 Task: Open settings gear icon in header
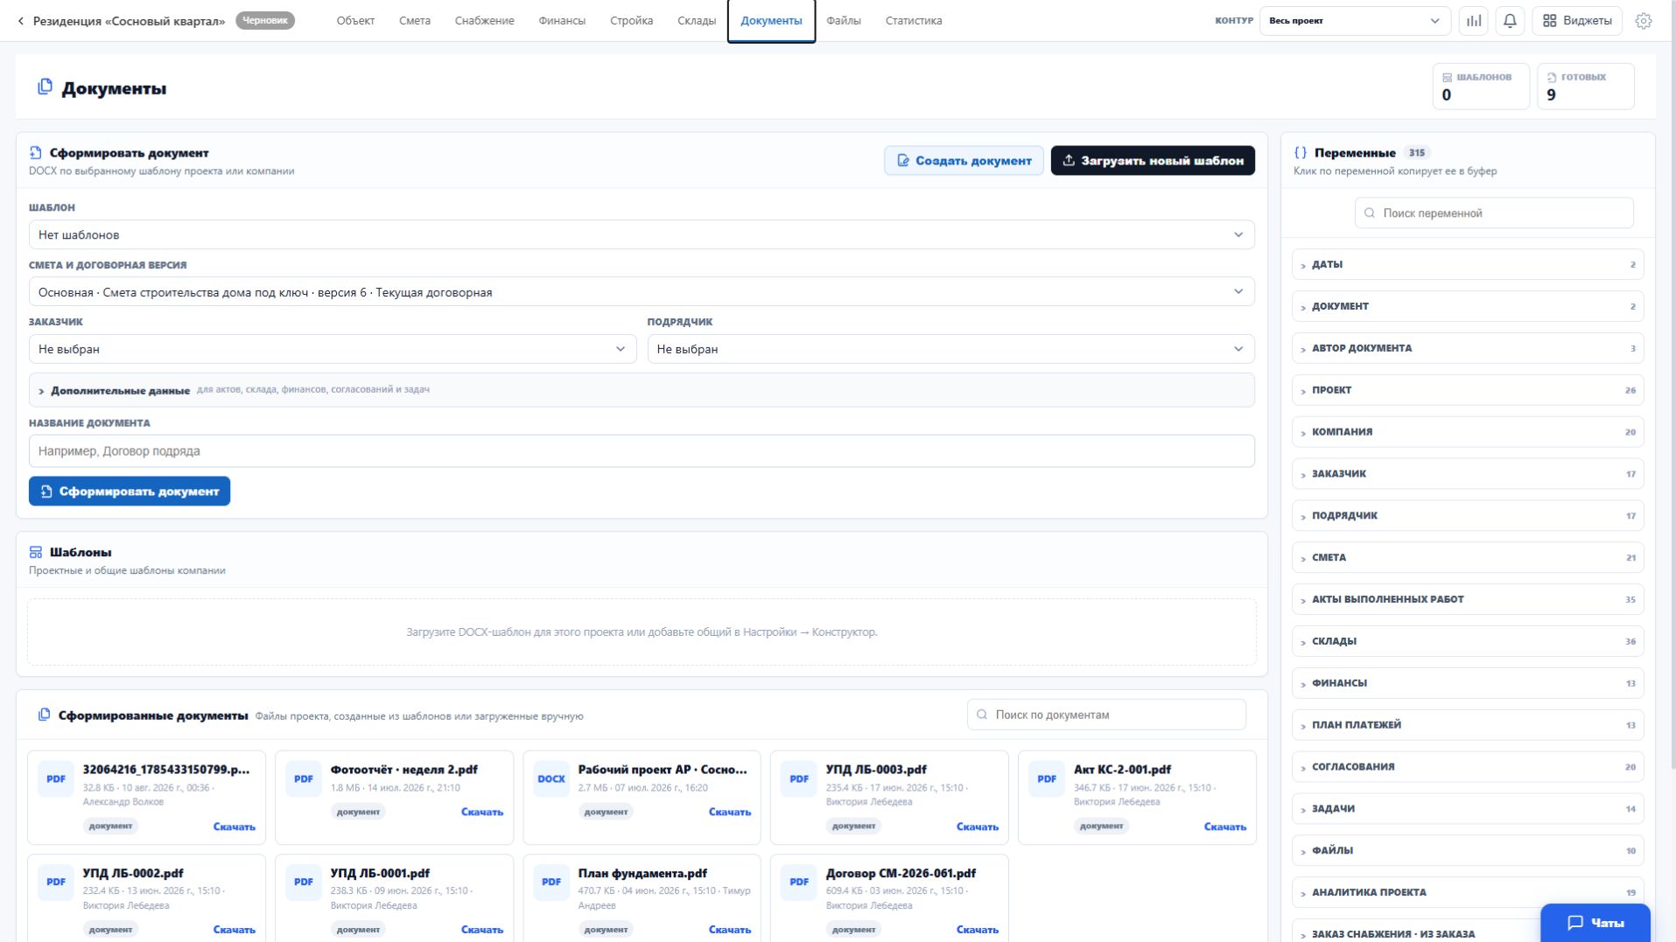point(1644,20)
